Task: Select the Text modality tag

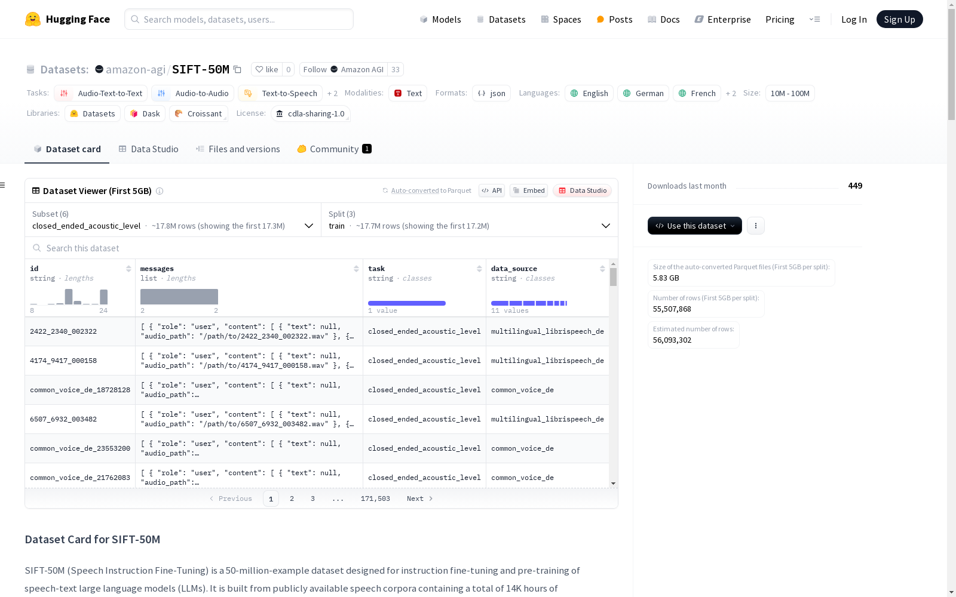Action: pyautogui.click(x=407, y=93)
